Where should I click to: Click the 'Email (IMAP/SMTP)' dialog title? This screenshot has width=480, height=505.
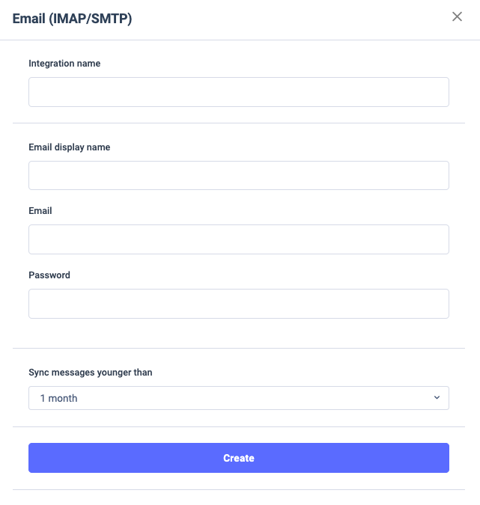click(x=73, y=19)
